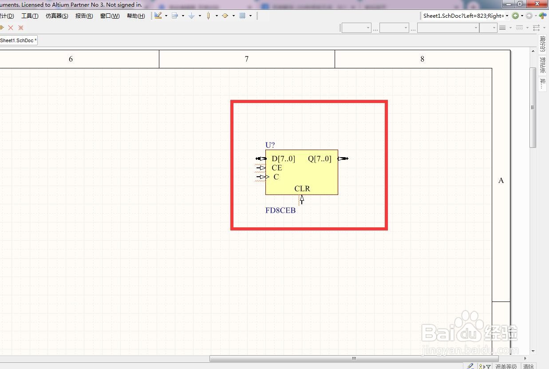This screenshot has height=369, width=549.
Task: Select the FD8CEB component body
Action: pos(302,172)
